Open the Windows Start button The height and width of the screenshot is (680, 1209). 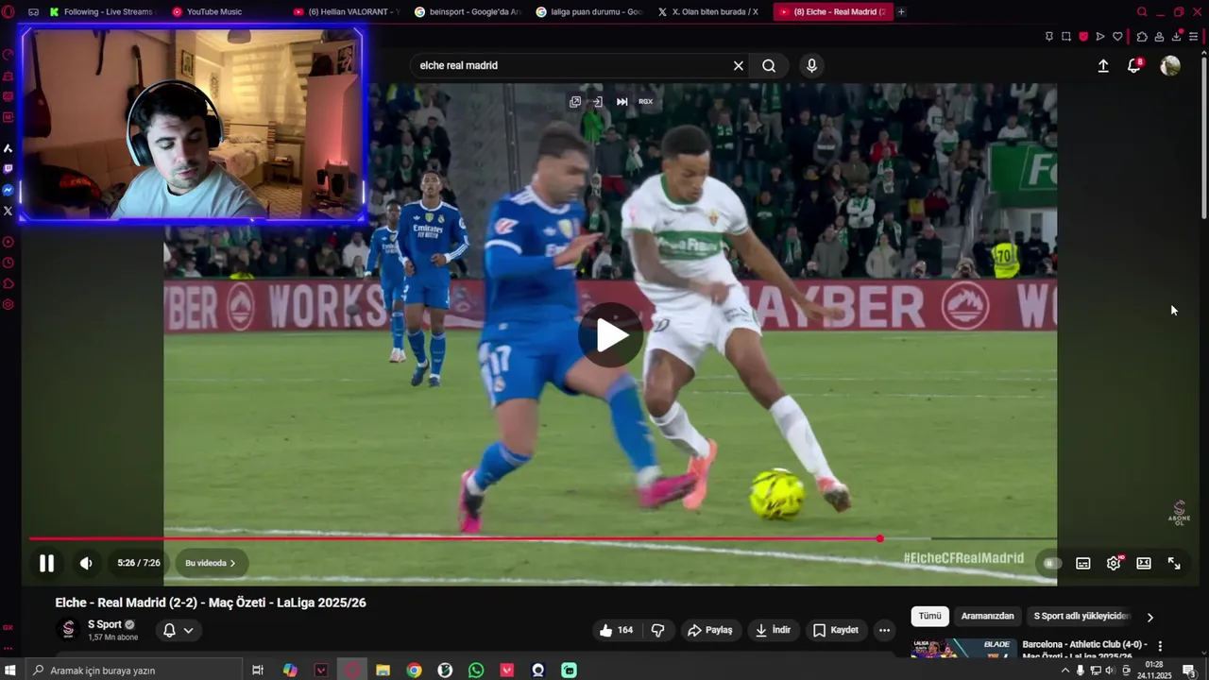pos(10,670)
